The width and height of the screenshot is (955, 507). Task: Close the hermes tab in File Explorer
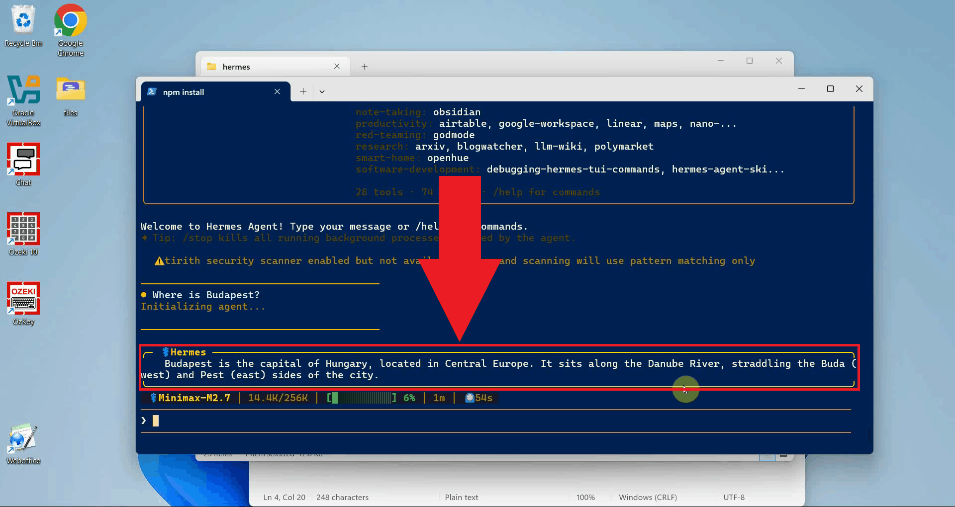pos(337,67)
